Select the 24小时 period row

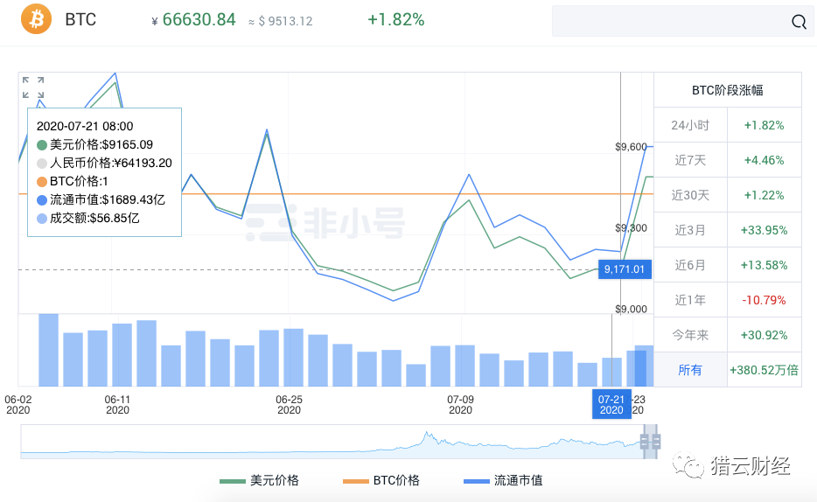coord(728,125)
